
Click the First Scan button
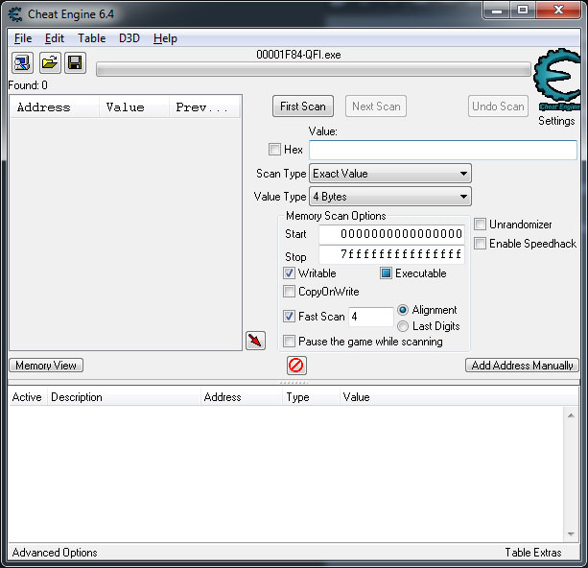coord(303,106)
